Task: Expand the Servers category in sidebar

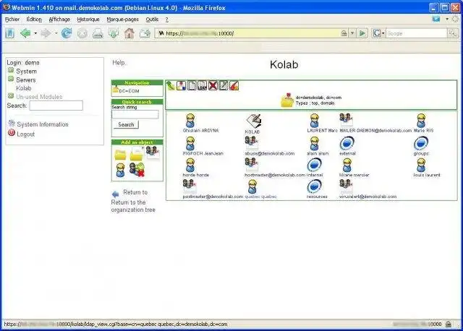Action: 11,79
